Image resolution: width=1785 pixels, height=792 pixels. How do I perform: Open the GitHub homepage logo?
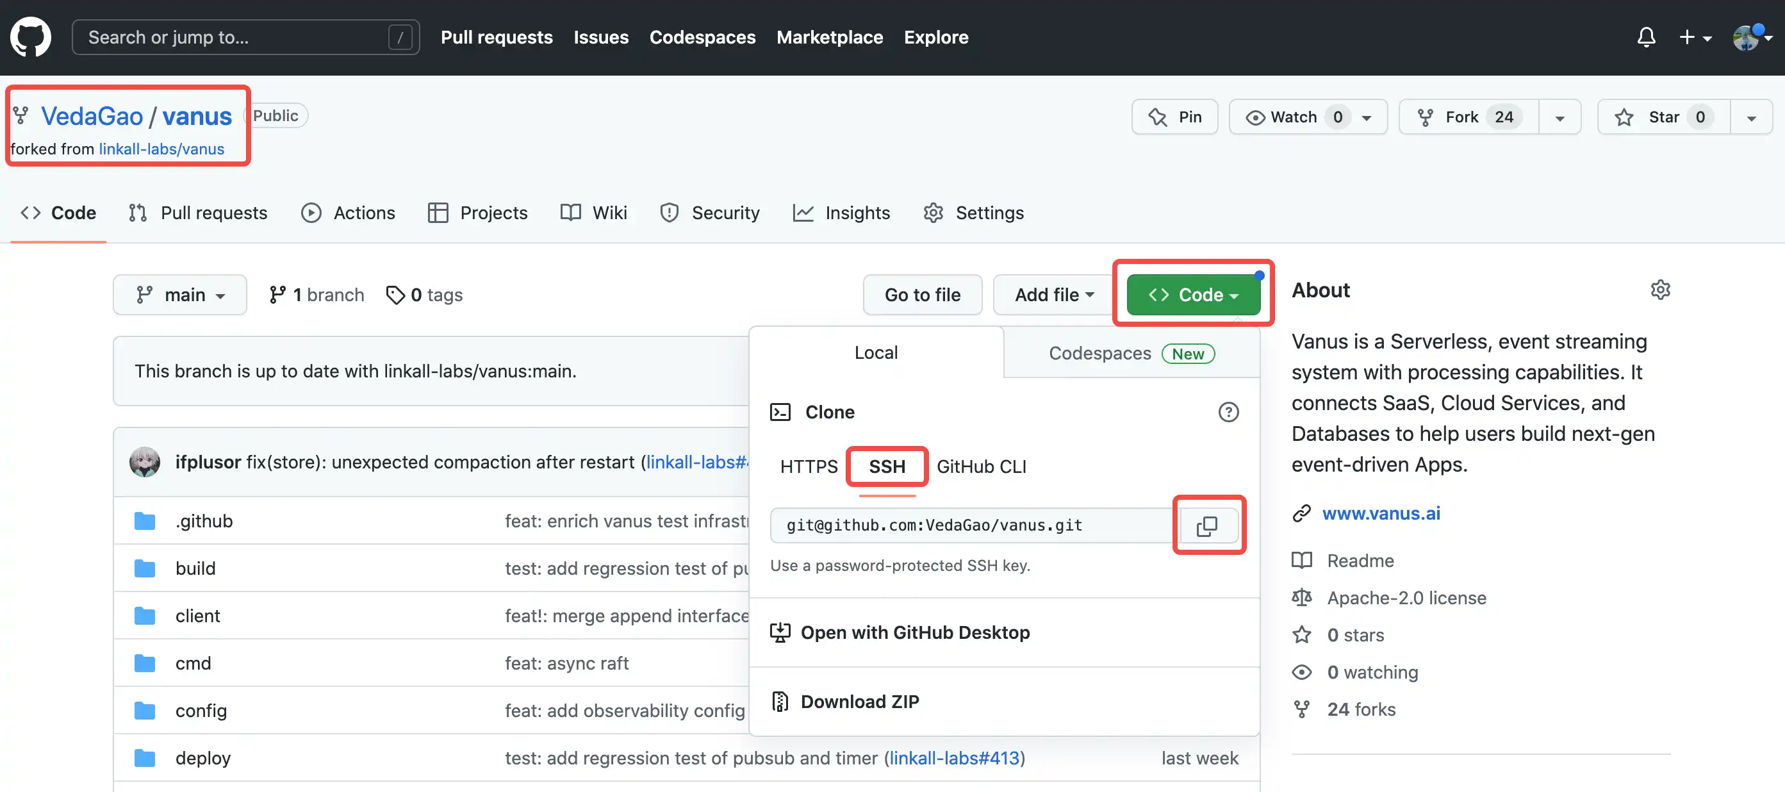[x=31, y=37]
